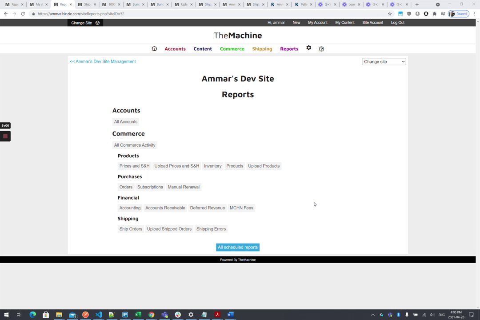The image size is (480, 320).
Task: Open the Microsoft Store from the taskbar
Action: 46,315
